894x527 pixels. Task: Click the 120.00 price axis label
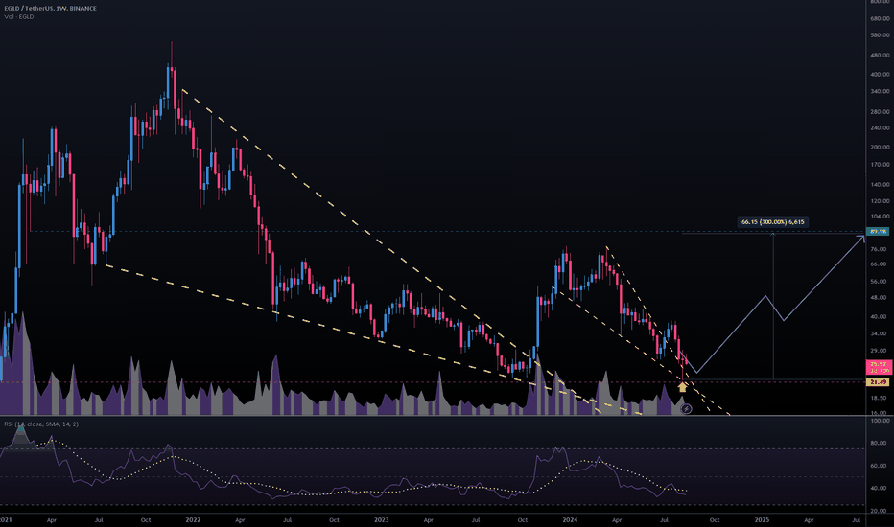tap(880, 201)
